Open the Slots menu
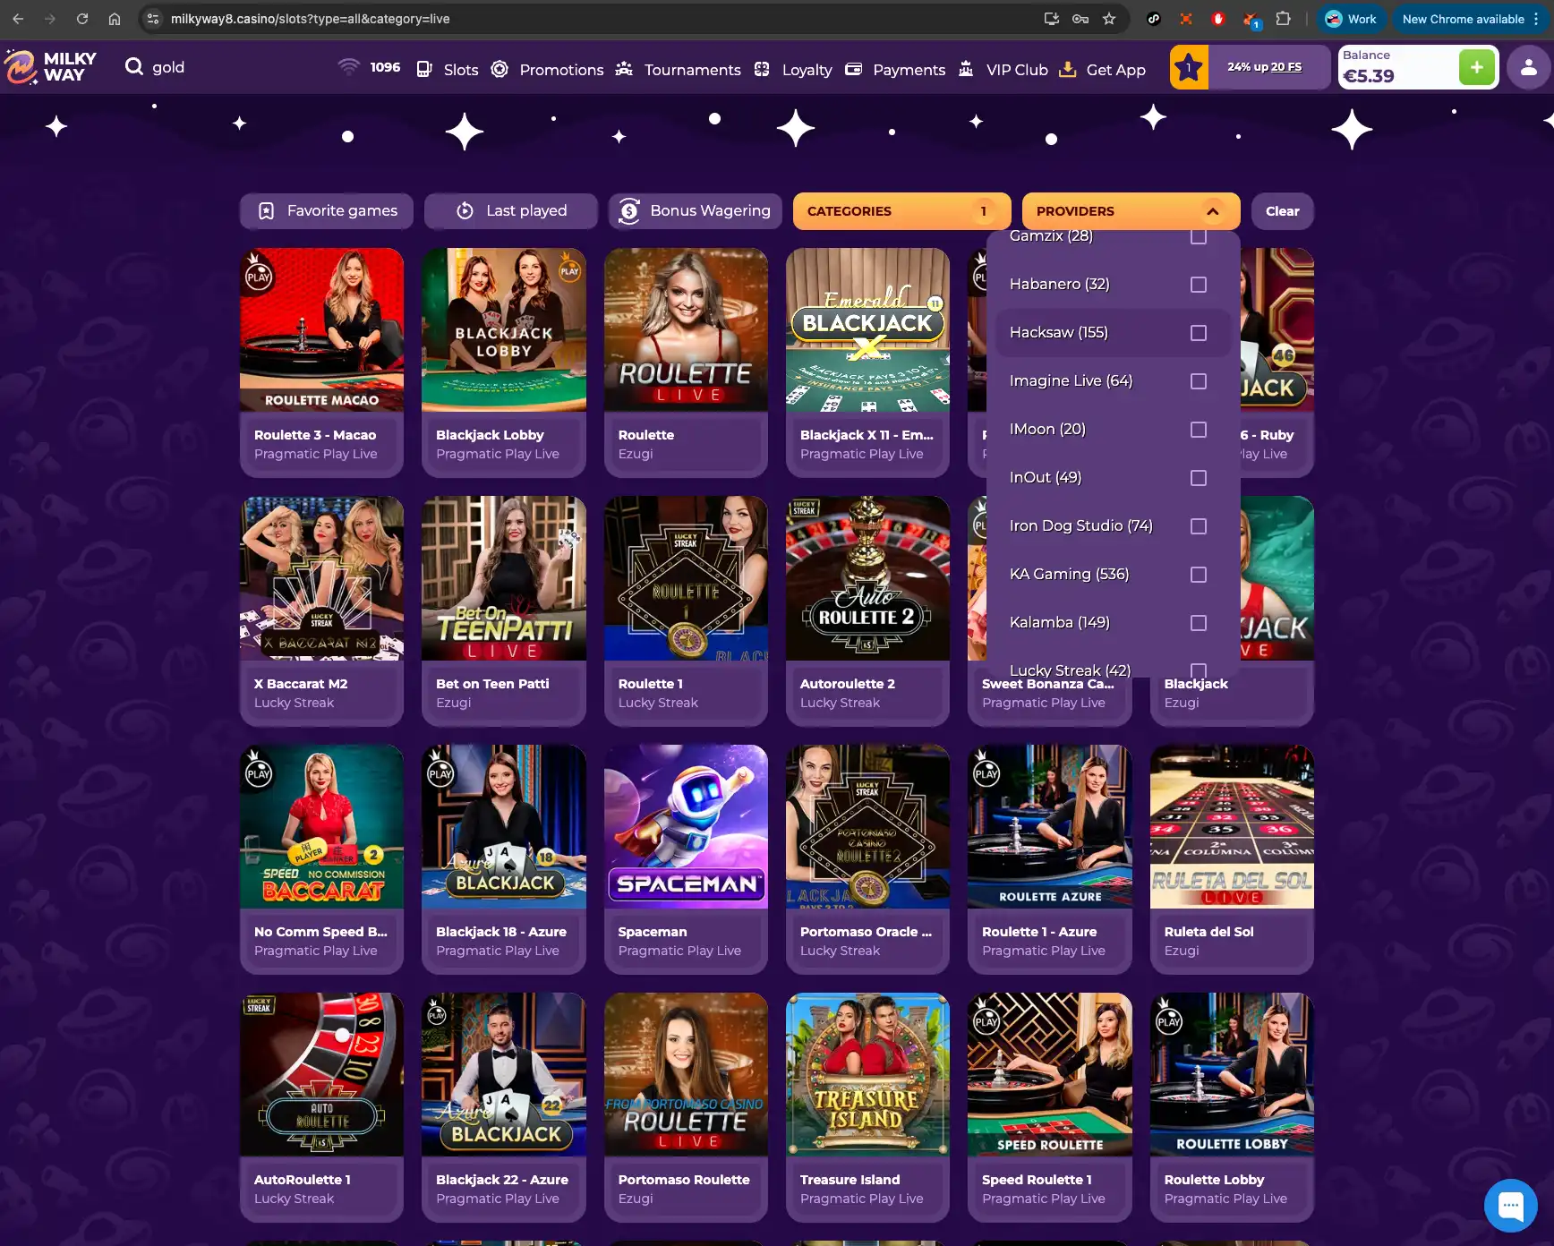This screenshot has height=1246, width=1554. click(x=448, y=69)
